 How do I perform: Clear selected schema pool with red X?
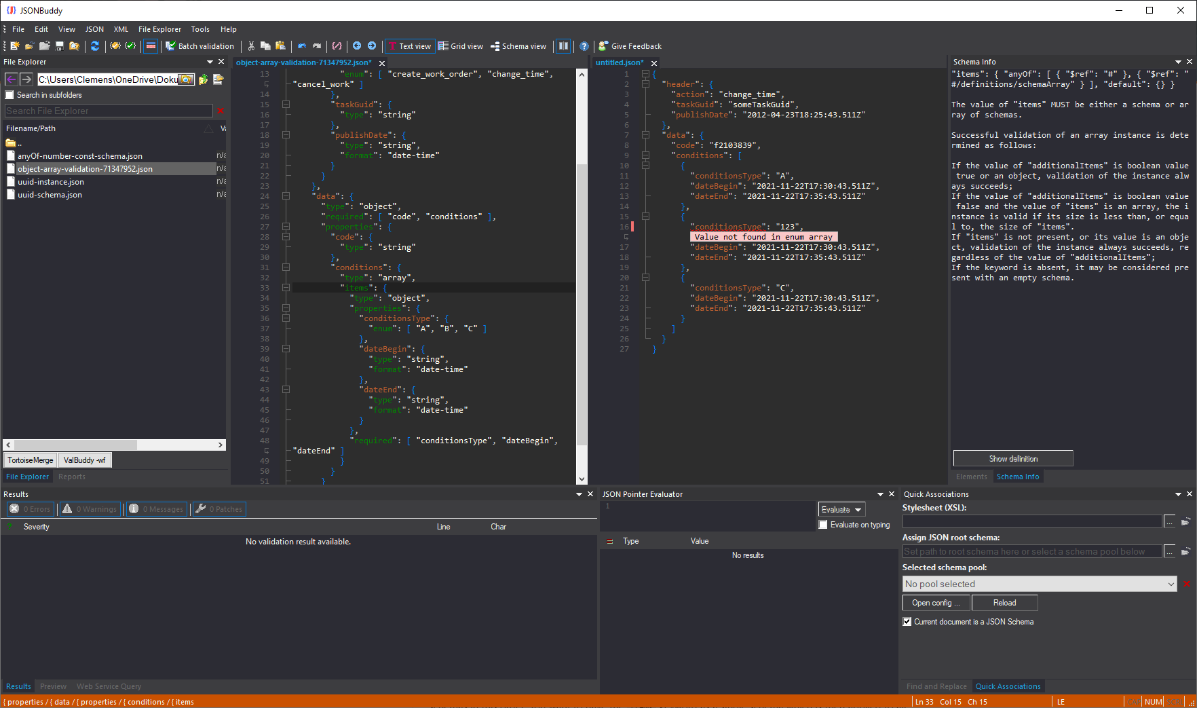pos(1187,584)
